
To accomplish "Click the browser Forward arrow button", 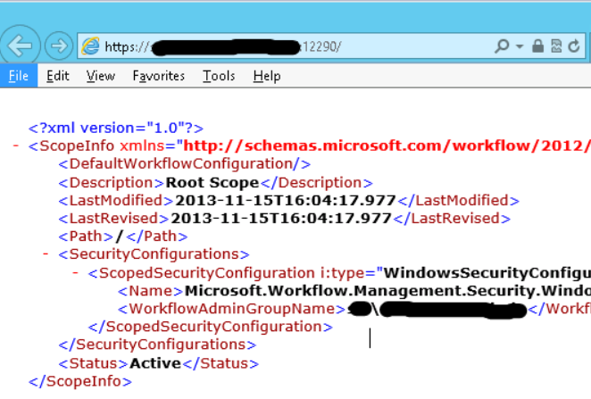I will point(58,46).
